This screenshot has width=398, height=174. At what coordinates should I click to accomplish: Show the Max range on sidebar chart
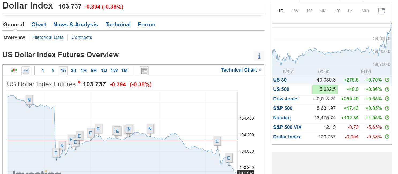[365, 11]
